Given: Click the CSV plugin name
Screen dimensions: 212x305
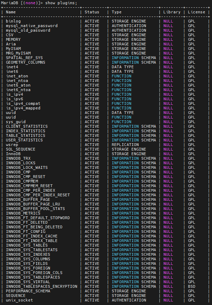Looking at the screenshot, I should click(x=9, y=35).
